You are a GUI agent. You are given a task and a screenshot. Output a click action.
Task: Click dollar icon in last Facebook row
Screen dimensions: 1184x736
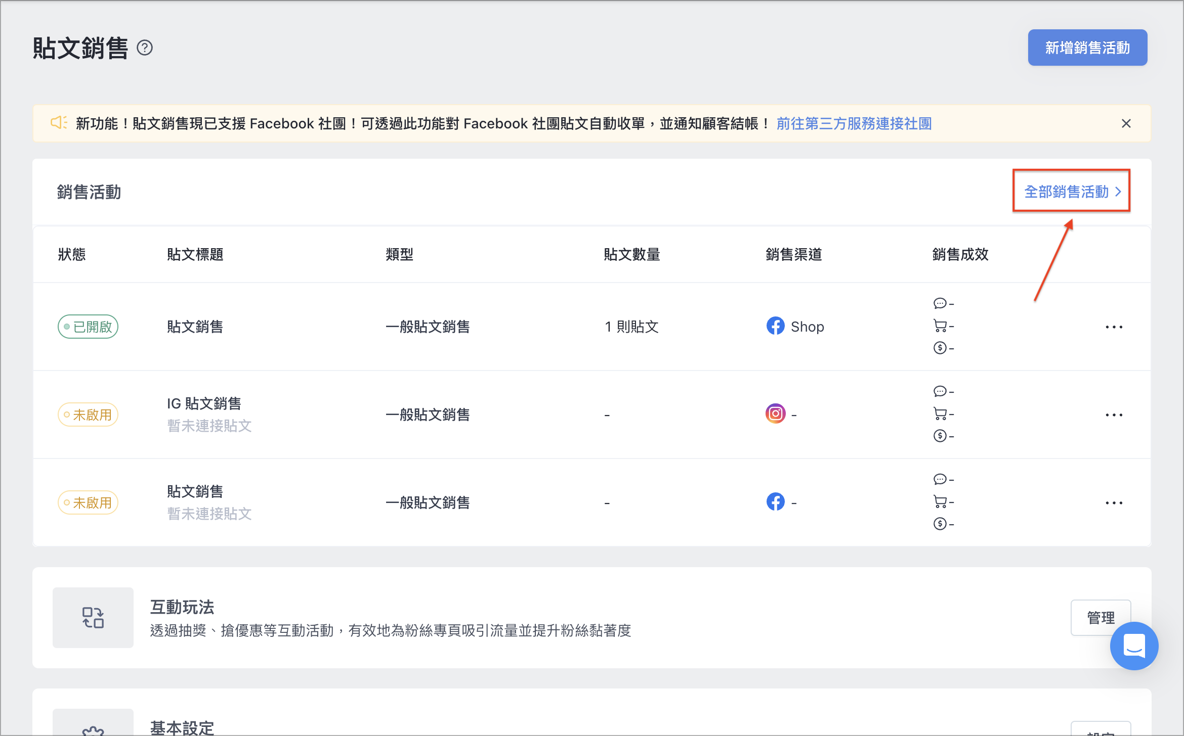click(x=940, y=524)
